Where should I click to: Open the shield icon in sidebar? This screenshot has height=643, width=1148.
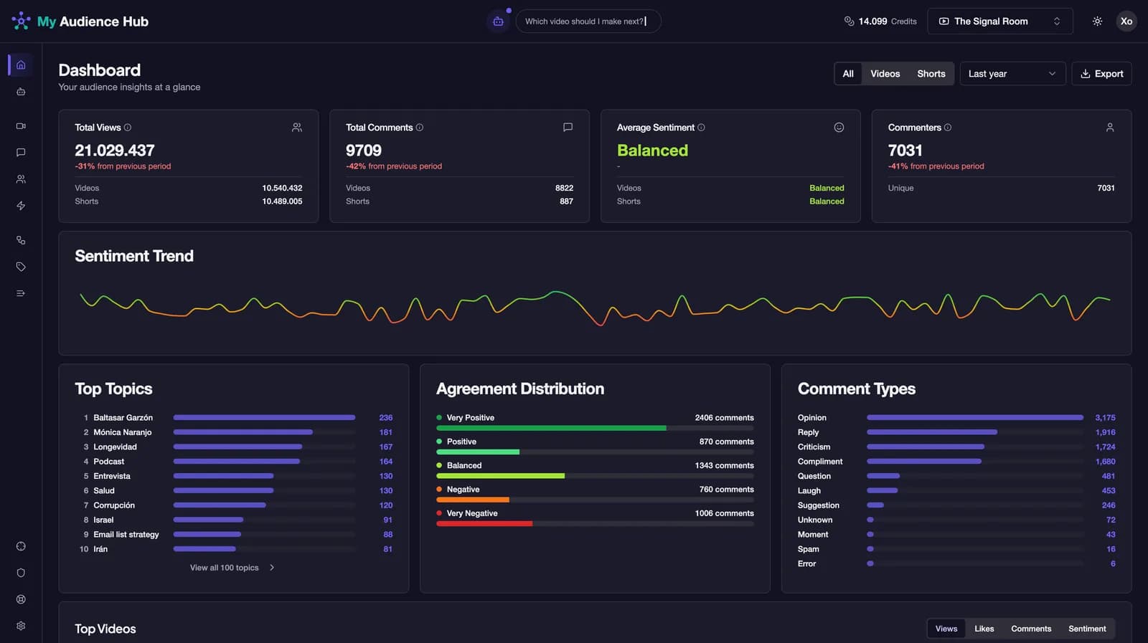[x=21, y=573]
